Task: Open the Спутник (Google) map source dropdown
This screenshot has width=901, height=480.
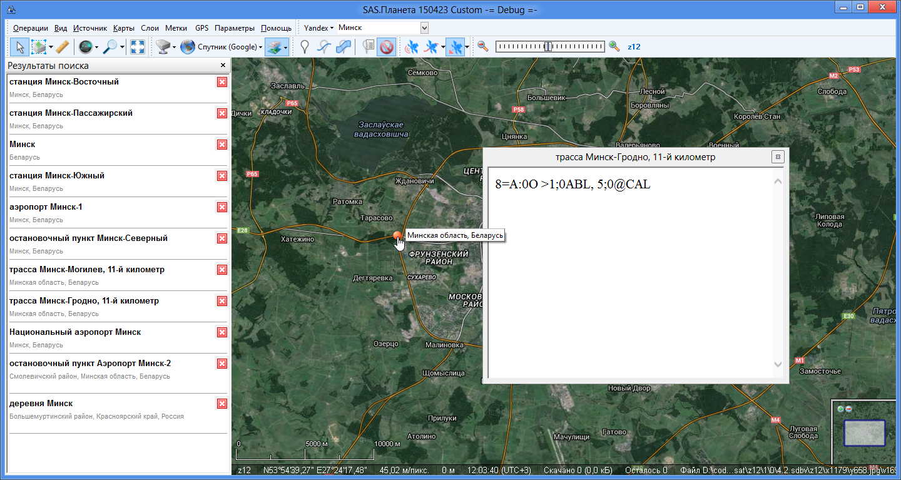Action: 230,47
